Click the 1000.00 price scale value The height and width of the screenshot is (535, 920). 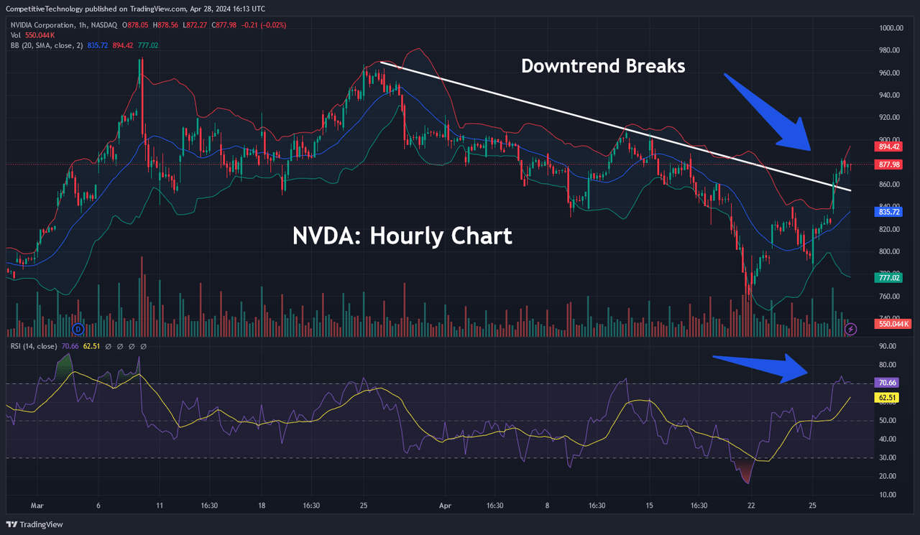coord(890,28)
